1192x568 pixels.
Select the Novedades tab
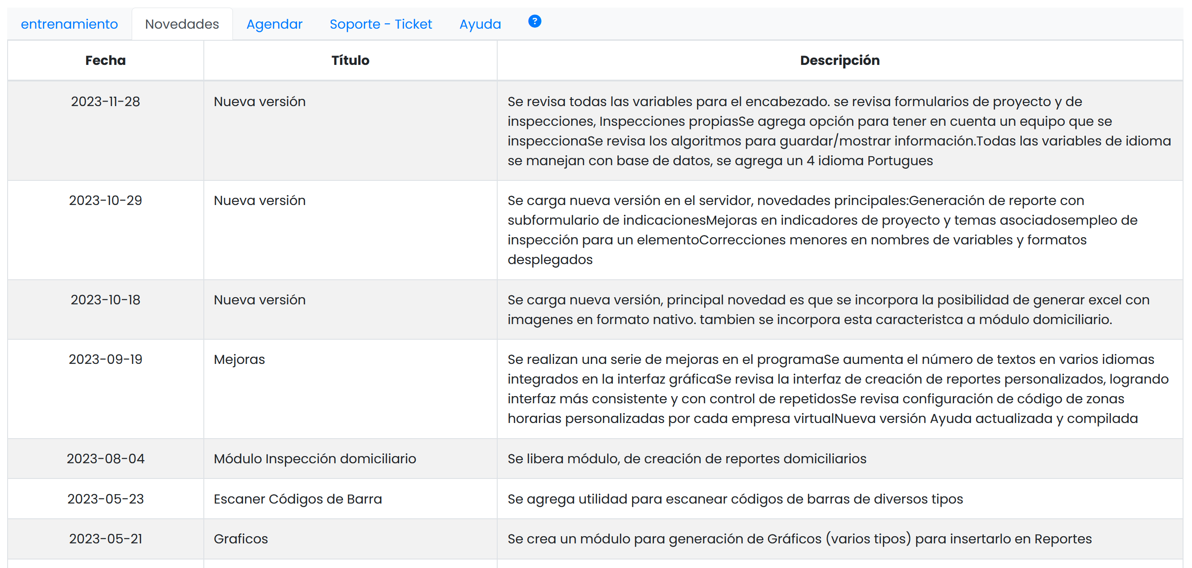(x=182, y=24)
